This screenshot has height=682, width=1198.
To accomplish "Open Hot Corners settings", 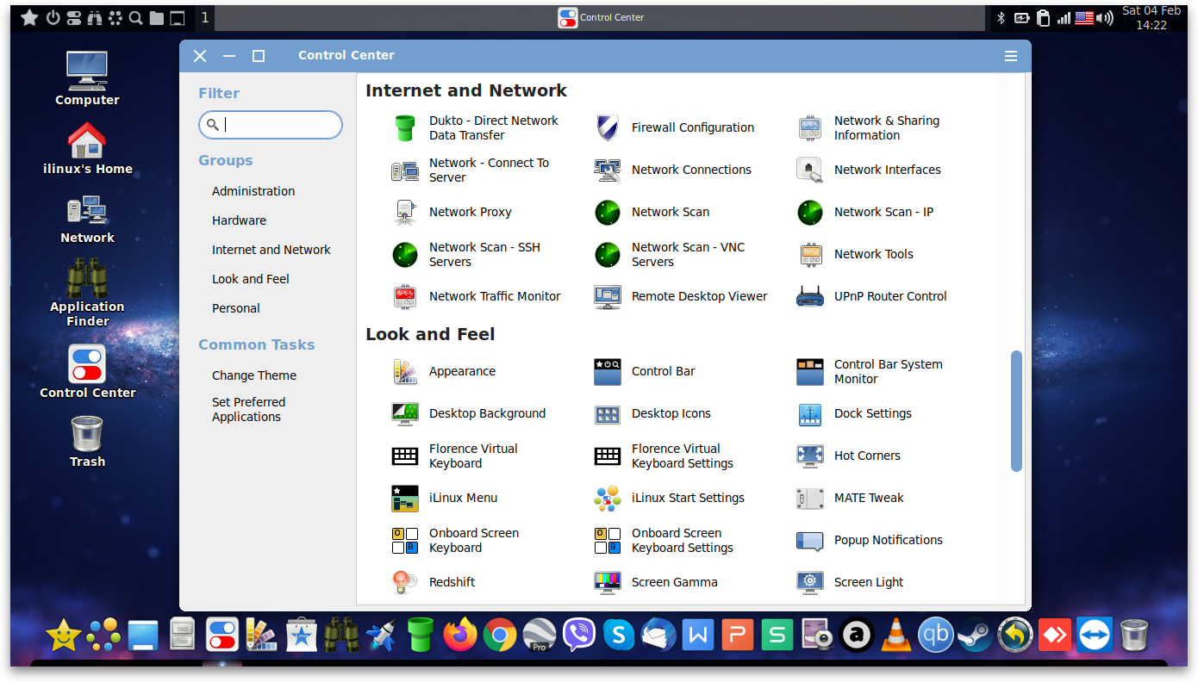I will tap(849, 456).
